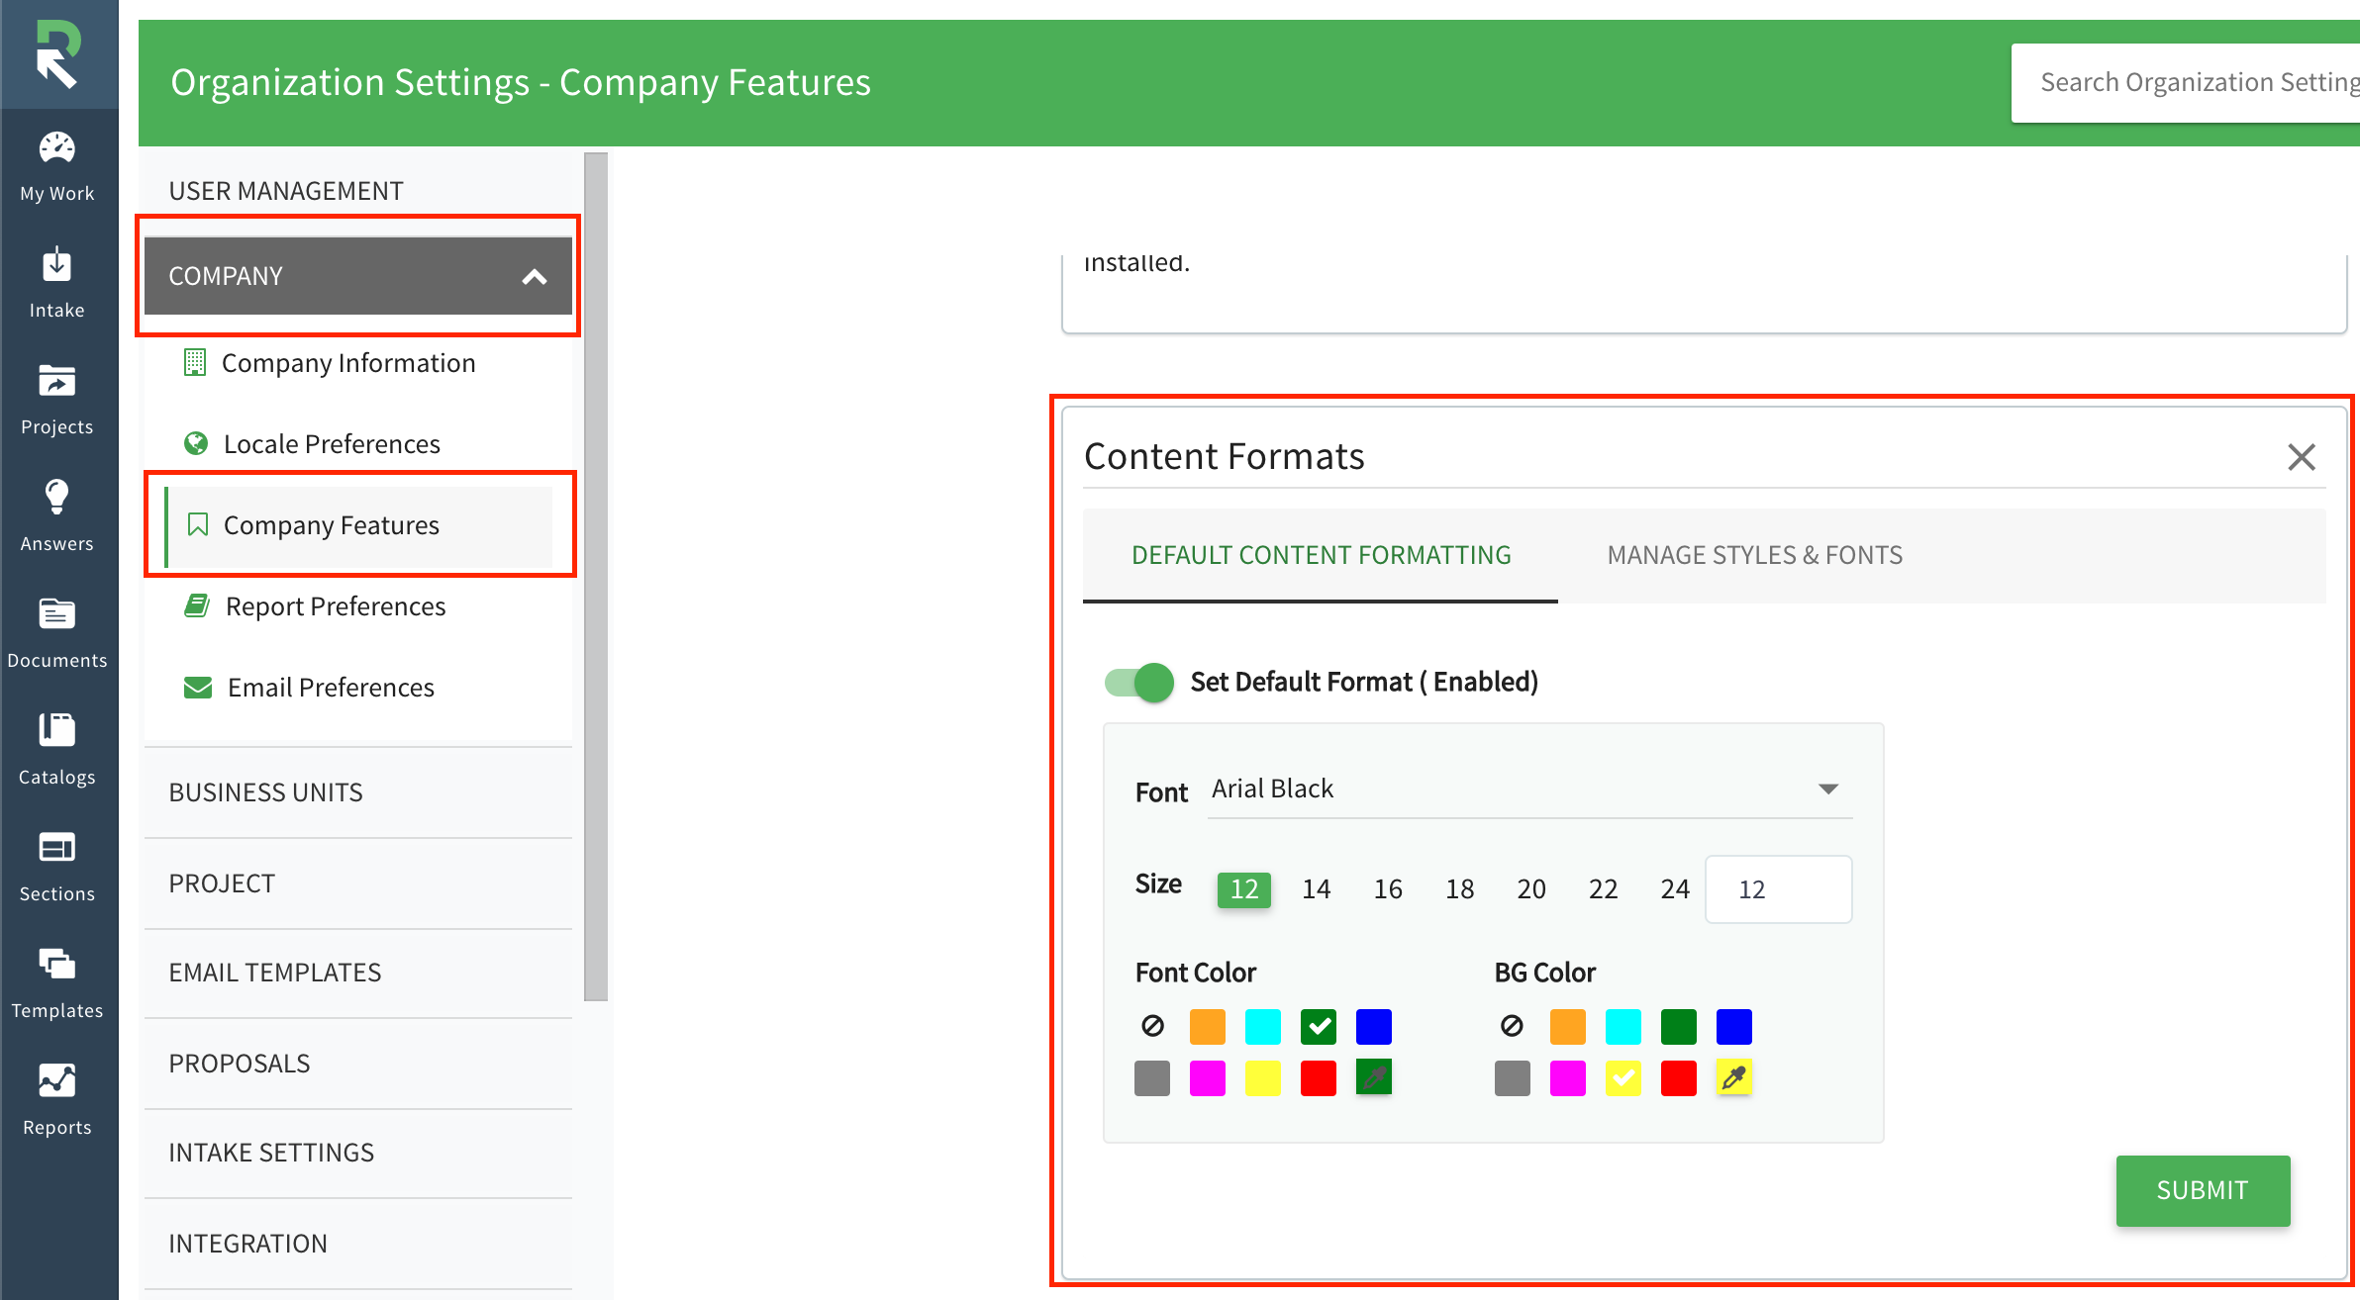Image resolution: width=2360 pixels, height=1300 pixels.
Task: Open custom font color eyedropper
Action: [1374, 1077]
